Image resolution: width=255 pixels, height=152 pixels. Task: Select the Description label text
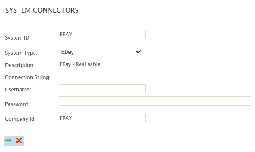coord(20,65)
